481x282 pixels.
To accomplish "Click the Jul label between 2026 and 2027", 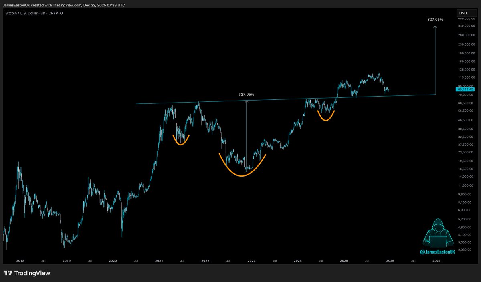I will pos(413,260).
